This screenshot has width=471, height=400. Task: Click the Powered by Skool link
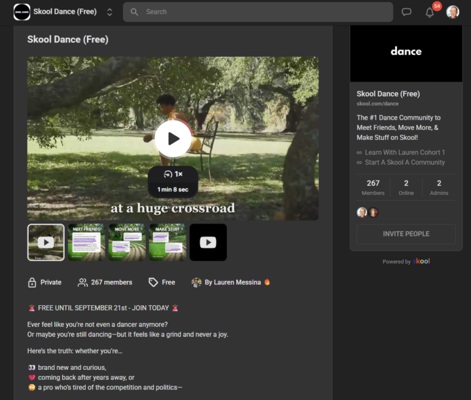click(406, 261)
